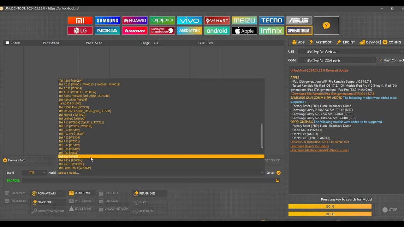
Task: Select the LG brand logo
Action: (80, 31)
